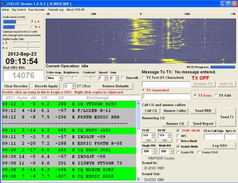
Task: Select decode row F6KTM ES0IC RRR
Action: (x=69, y=117)
